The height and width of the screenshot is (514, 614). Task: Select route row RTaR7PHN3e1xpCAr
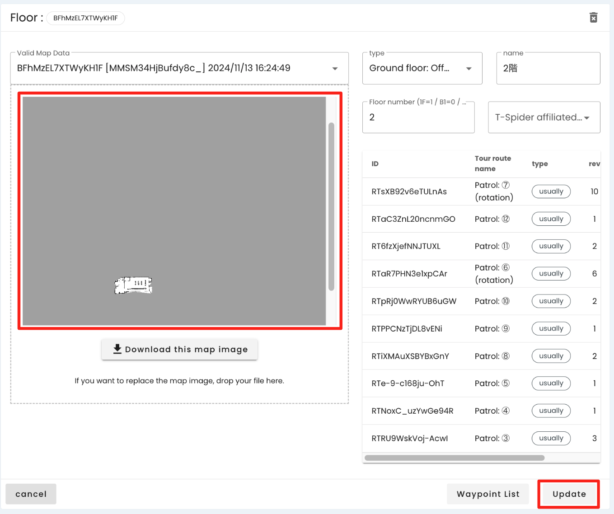click(481, 274)
